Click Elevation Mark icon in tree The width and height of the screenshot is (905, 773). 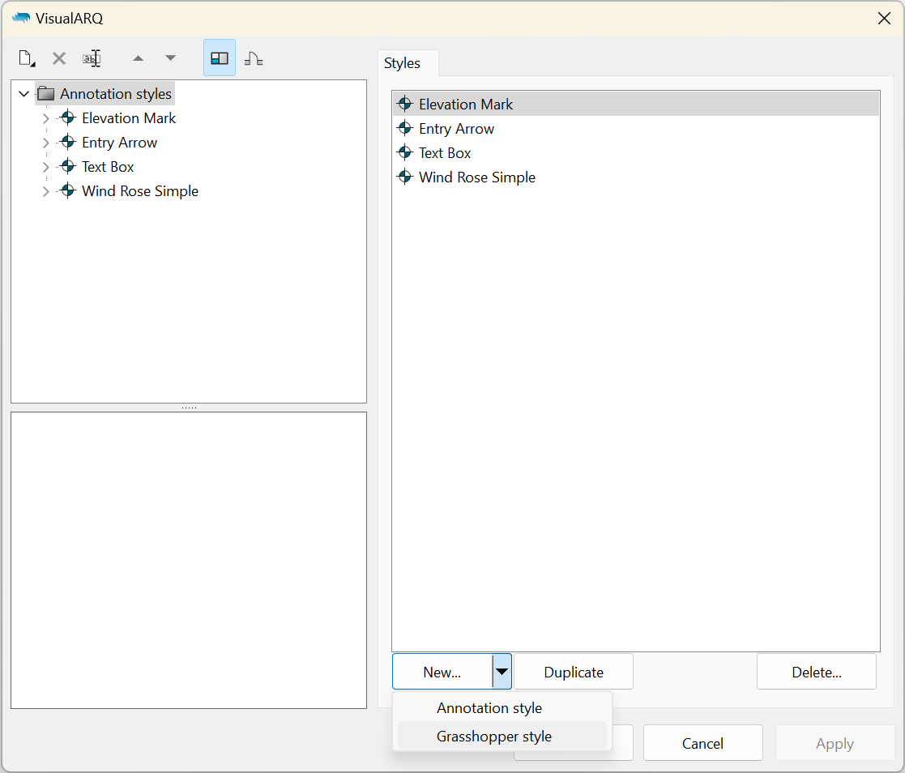tap(67, 117)
